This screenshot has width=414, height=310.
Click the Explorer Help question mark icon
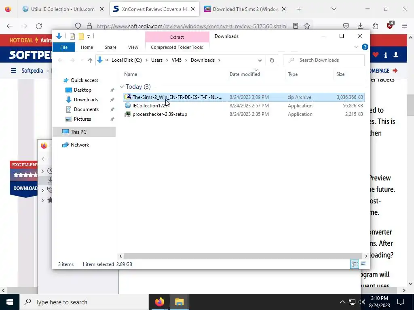pyautogui.click(x=365, y=47)
